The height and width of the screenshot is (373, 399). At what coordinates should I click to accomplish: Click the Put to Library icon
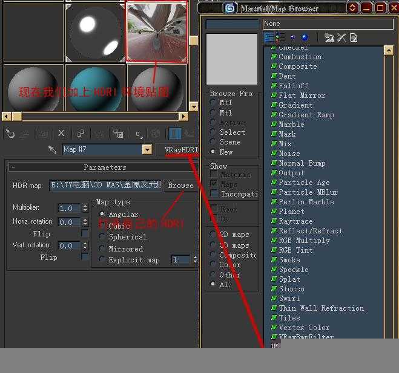pos(118,134)
